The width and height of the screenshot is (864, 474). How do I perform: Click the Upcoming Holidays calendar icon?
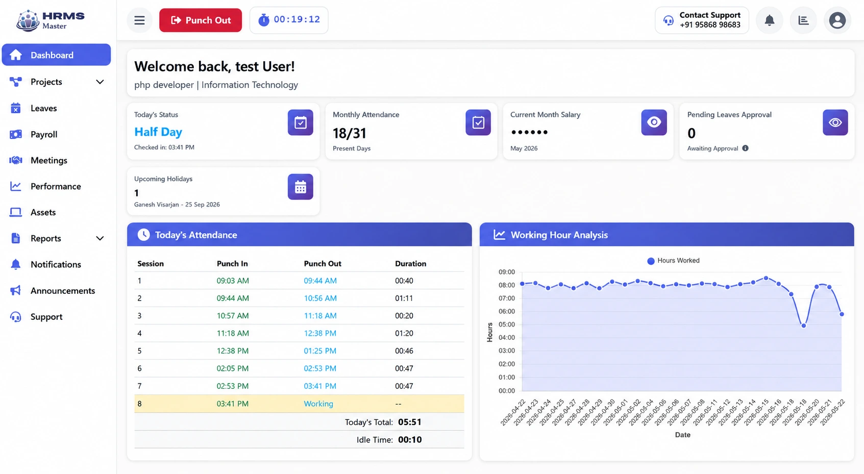[x=301, y=187]
